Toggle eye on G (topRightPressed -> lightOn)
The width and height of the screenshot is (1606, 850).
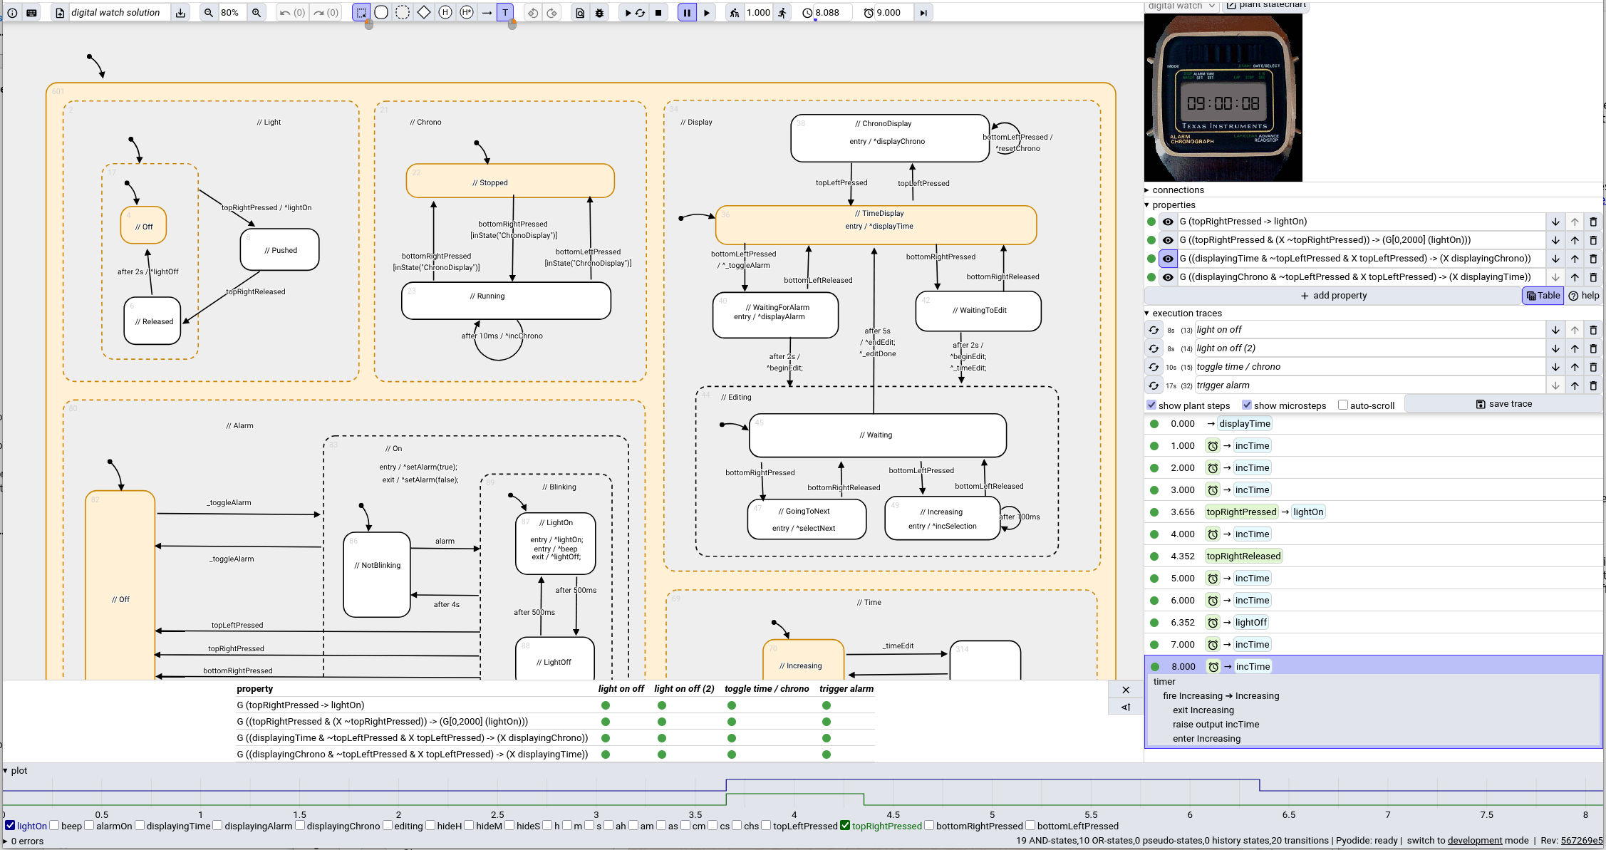pos(1168,222)
